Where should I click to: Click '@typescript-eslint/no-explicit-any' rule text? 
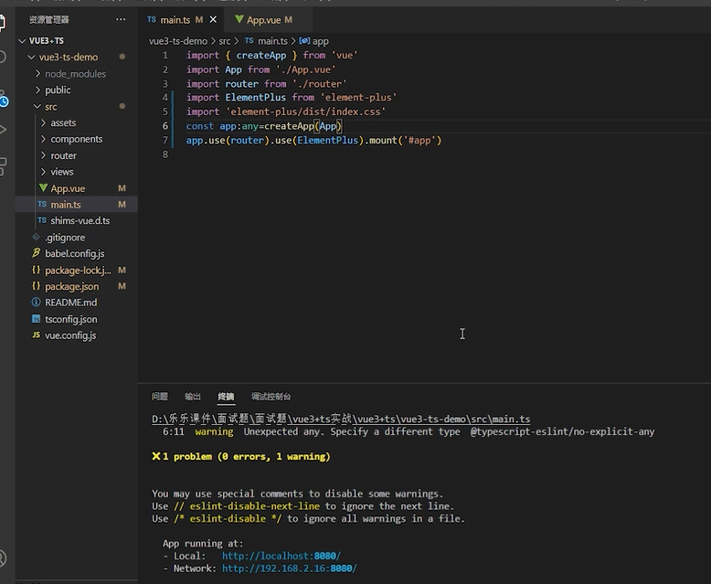[562, 431]
